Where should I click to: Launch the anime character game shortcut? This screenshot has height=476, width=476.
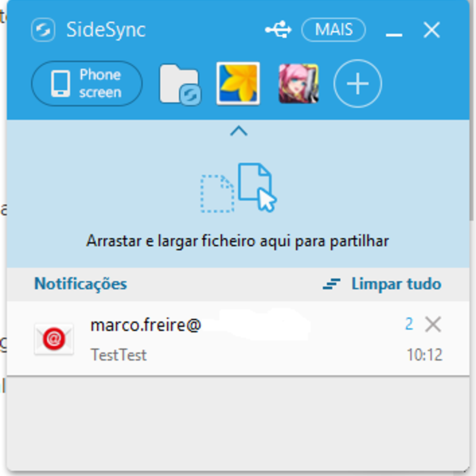298,84
